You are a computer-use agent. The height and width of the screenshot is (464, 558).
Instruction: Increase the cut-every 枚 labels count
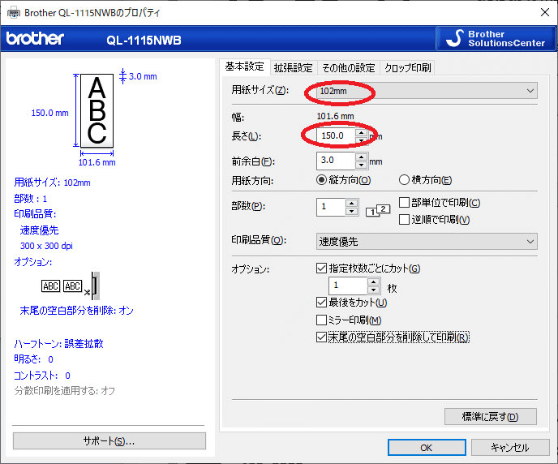373,282
